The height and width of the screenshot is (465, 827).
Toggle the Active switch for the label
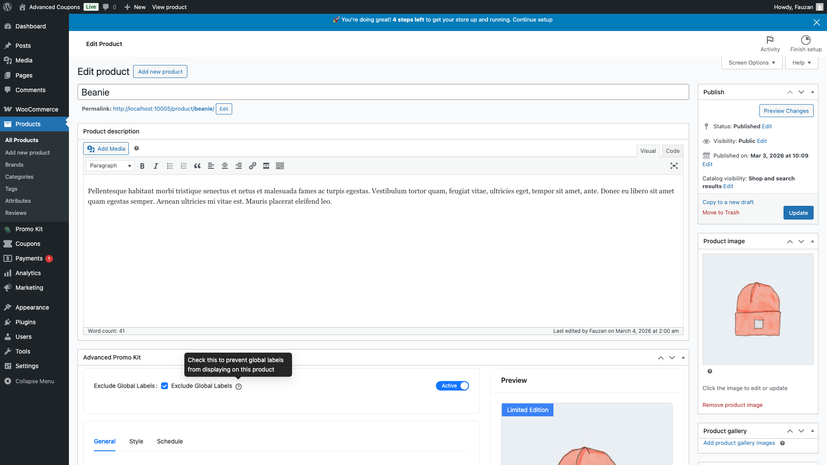pyautogui.click(x=452, y=386)
